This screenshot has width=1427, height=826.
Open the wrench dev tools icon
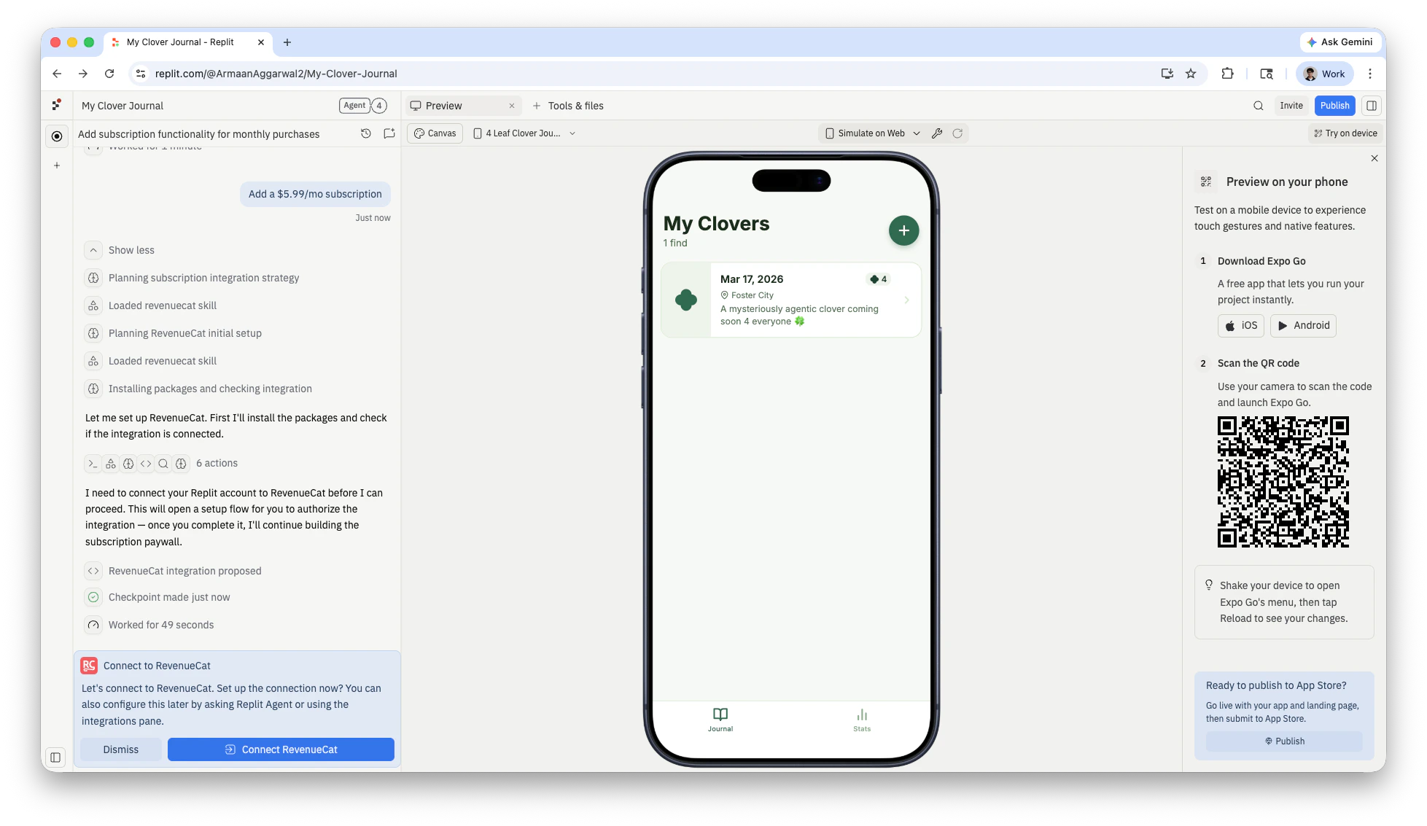tap(937, 133)
